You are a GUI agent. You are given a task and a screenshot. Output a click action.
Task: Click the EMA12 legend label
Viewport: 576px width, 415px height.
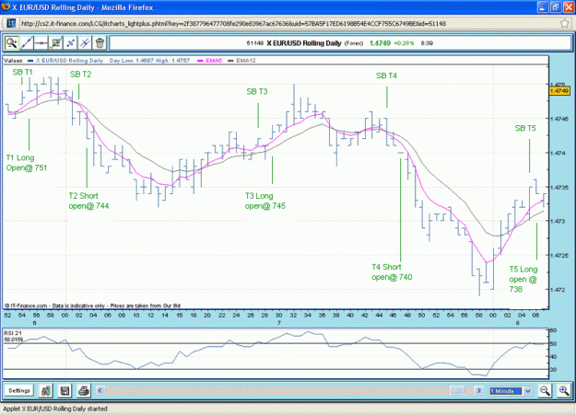point(246,61)
